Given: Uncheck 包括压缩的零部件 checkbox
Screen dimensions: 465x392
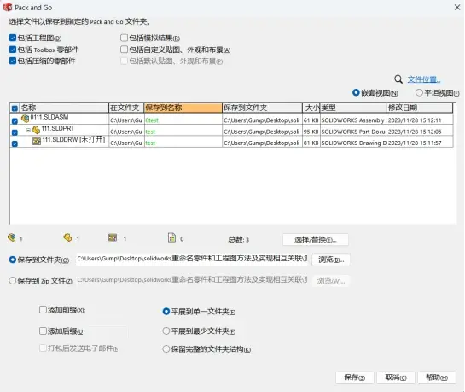Looking at the screenshot, I should 13,61.
